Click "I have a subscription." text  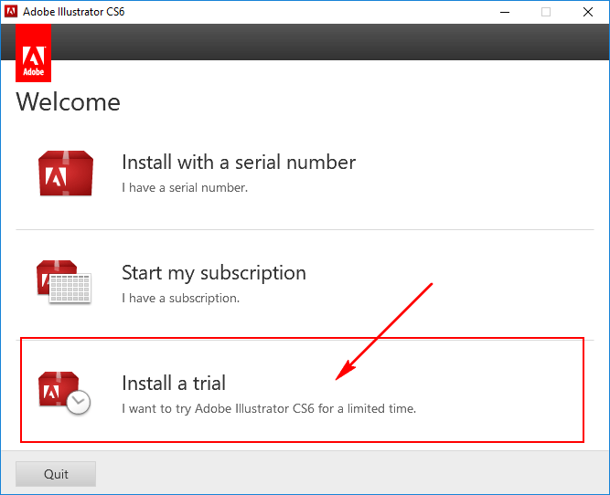[x=180, y=298]
